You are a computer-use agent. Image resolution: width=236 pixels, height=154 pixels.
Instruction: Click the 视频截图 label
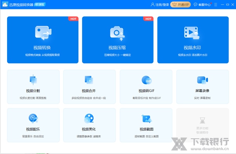(x=146, y=129)
